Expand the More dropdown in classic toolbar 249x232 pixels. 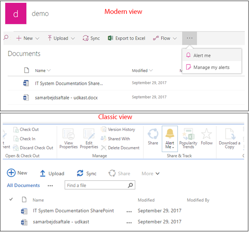(x=151, y=173)
